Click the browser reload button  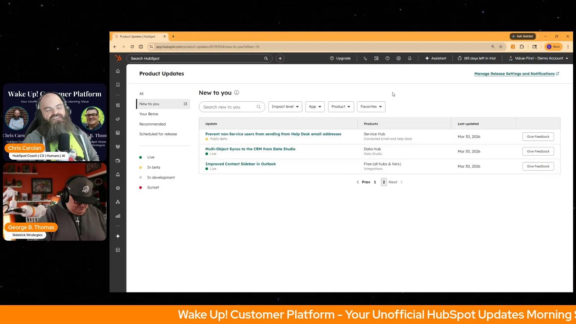132,47
